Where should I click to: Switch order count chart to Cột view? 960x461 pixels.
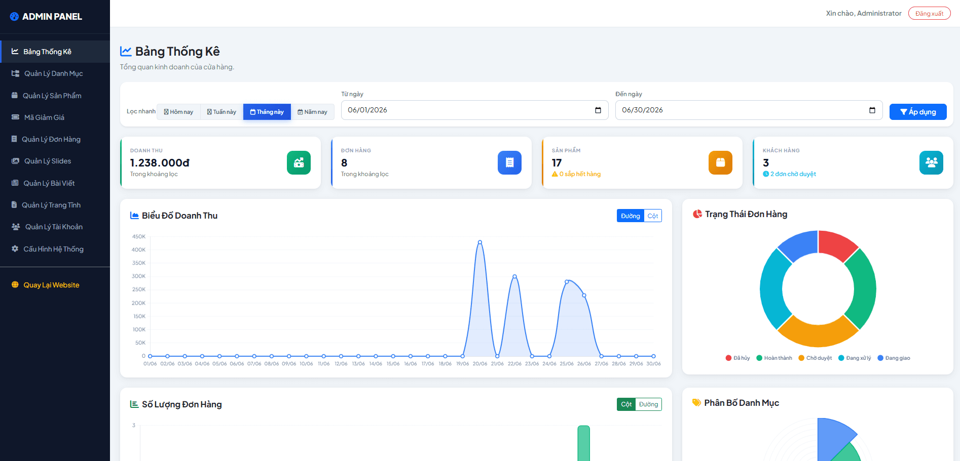pos(626,404)
